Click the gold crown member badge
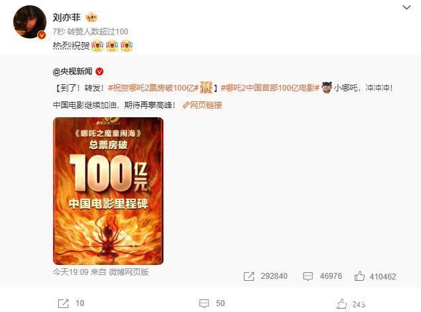421x312 pixels. coord(91,18)
